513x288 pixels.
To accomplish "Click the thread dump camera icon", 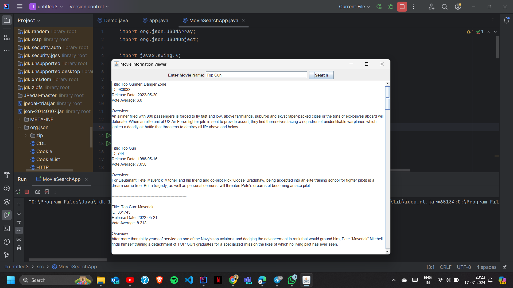I will coord(38,192).
